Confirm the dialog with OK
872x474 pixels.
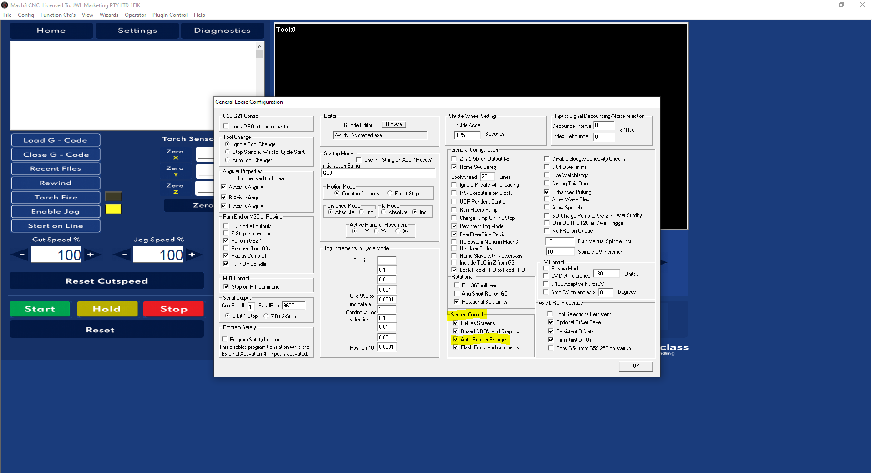coord(636,366)
